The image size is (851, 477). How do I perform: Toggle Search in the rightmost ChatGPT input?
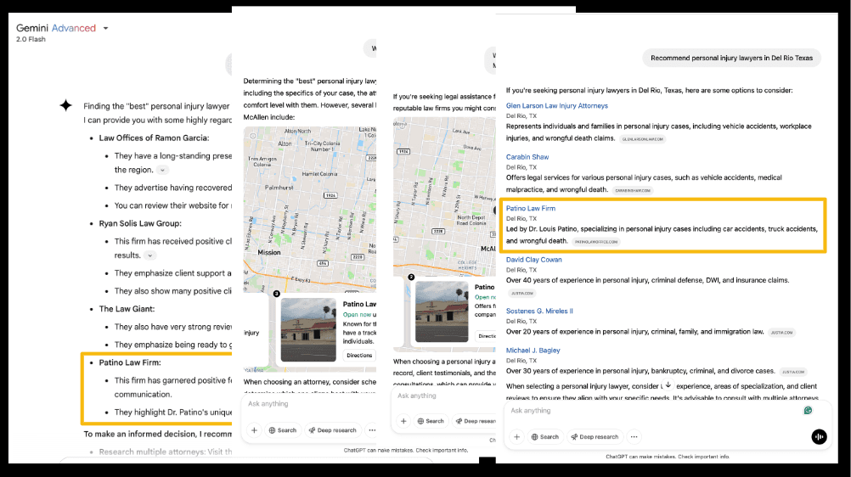click(544, 437)
